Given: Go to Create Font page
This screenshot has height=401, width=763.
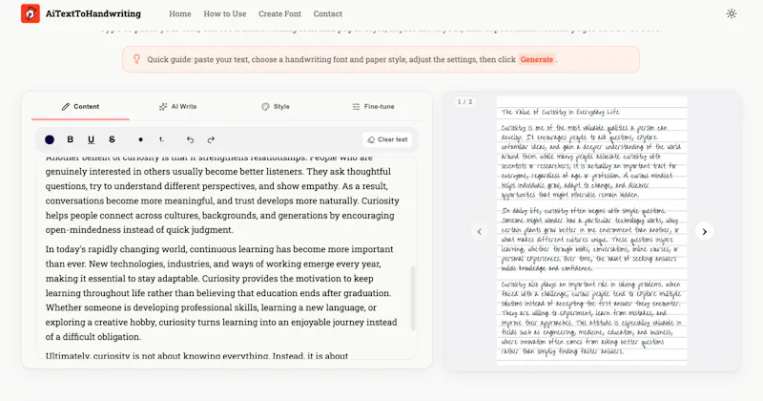Looking at the screenshot, I should click(x=279, y=13).
